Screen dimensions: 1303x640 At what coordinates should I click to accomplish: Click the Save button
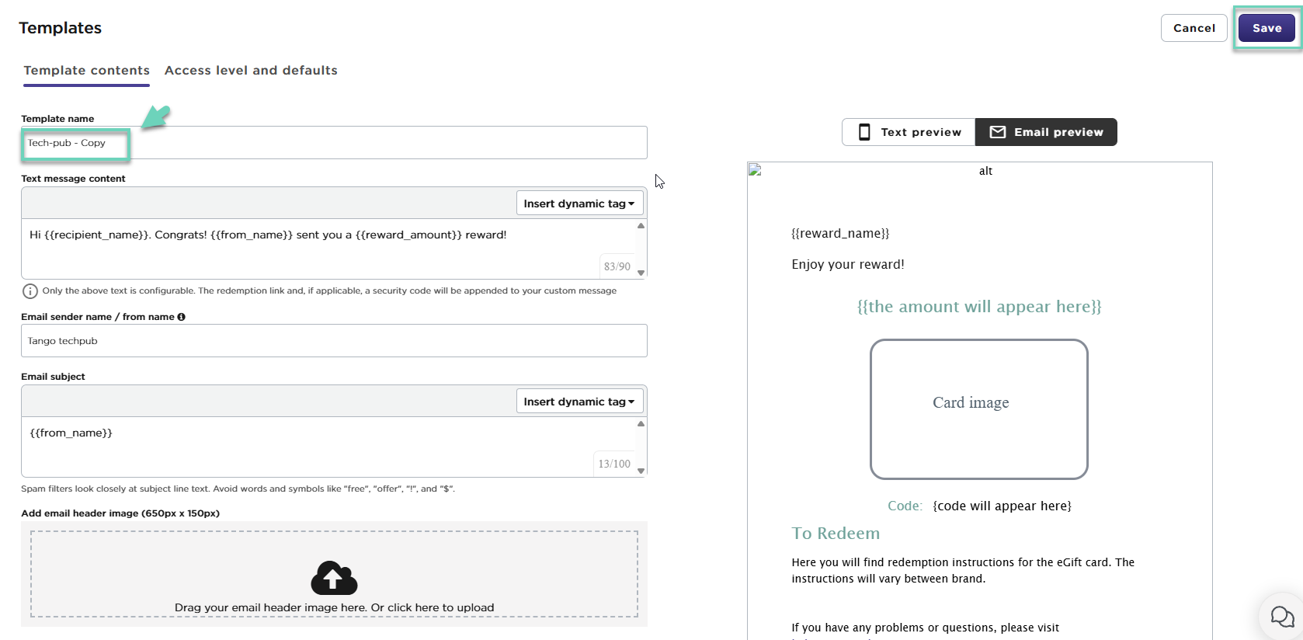[1267, 28]
